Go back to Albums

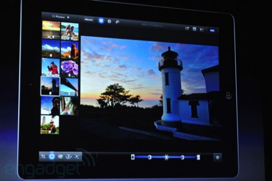[89, 20]
